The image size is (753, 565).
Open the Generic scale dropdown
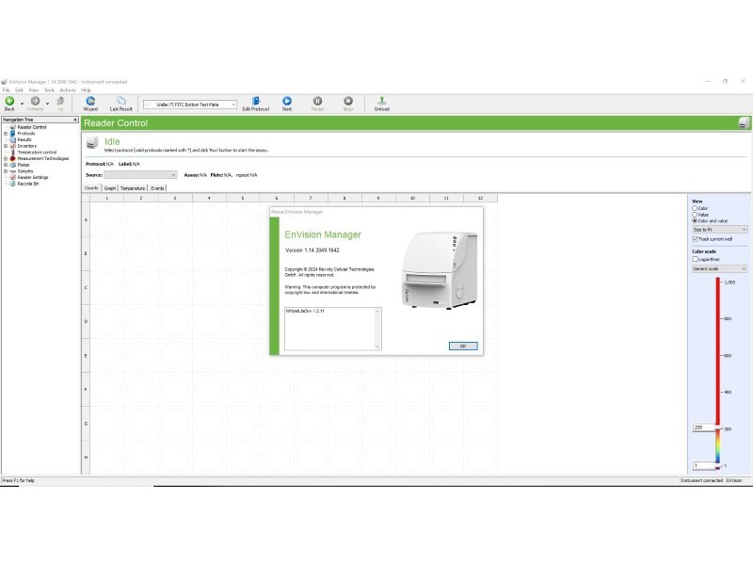pyautogui.click(x=719, y=268)
